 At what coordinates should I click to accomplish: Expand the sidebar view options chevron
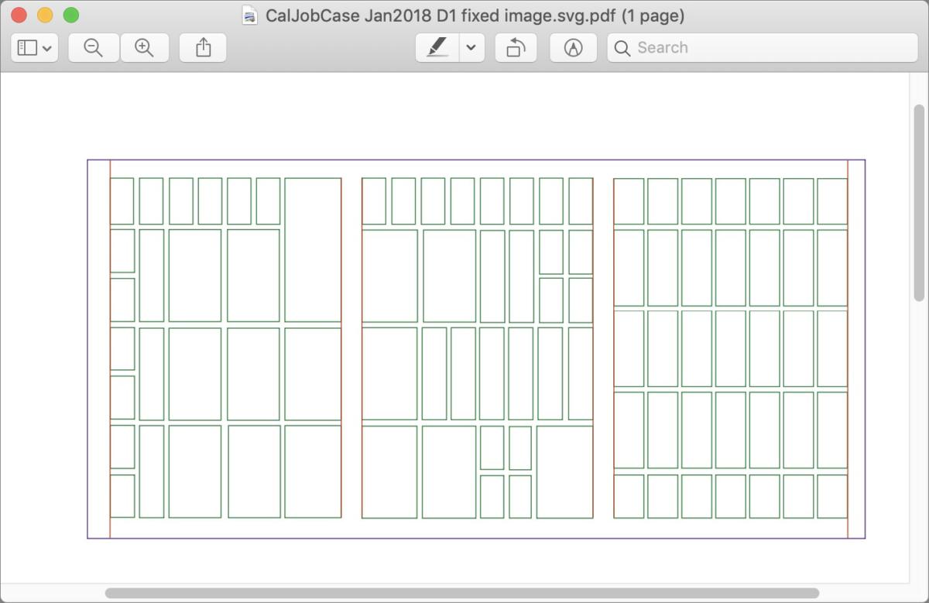point(48,48)
